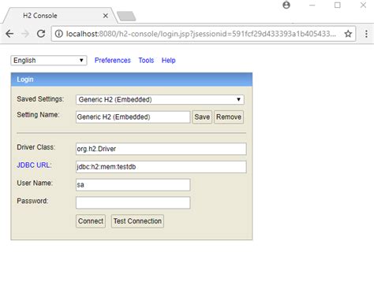Click the Test Connection button
Image resolution: width=374 pixels, height=289 pixels.
click(x=137, y=221)
